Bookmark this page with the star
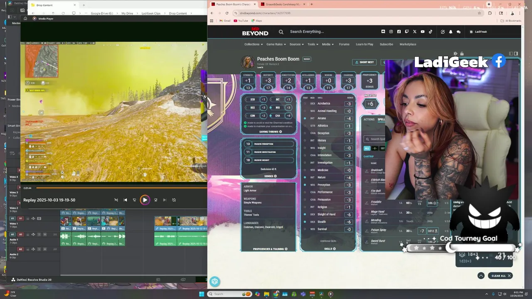 (479, 13)
